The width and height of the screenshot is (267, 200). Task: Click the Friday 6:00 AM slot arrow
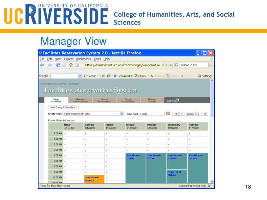tap(65, 134)
